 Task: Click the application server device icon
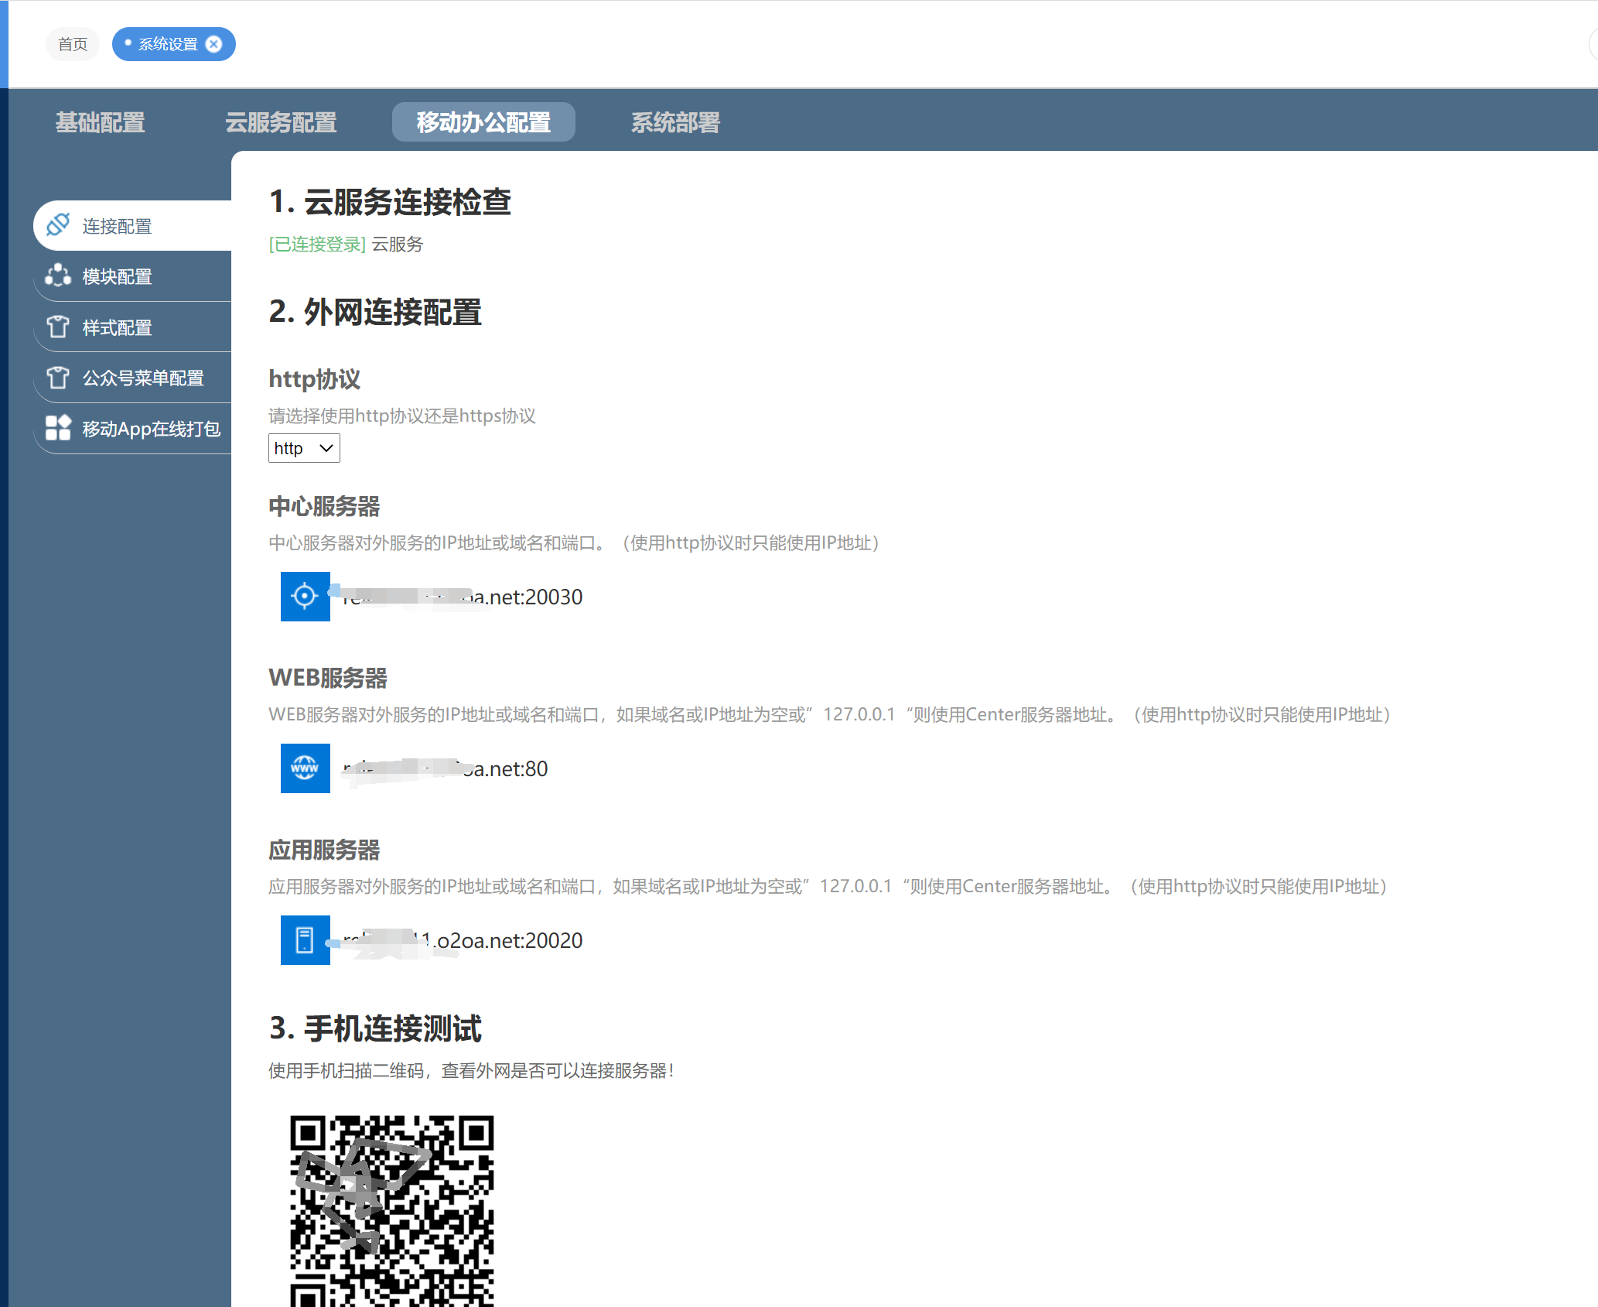305,939
